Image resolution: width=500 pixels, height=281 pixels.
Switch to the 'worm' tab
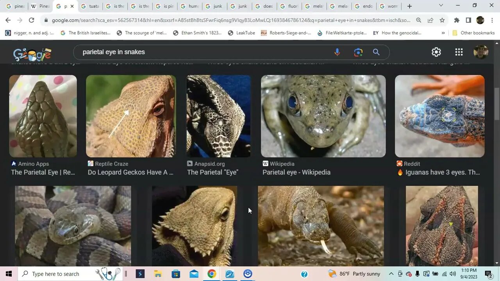coord(388,6)
